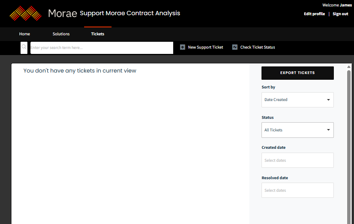Sign out of the support portal
Viewport: 354px width, 224px height.
click(340, 14)
